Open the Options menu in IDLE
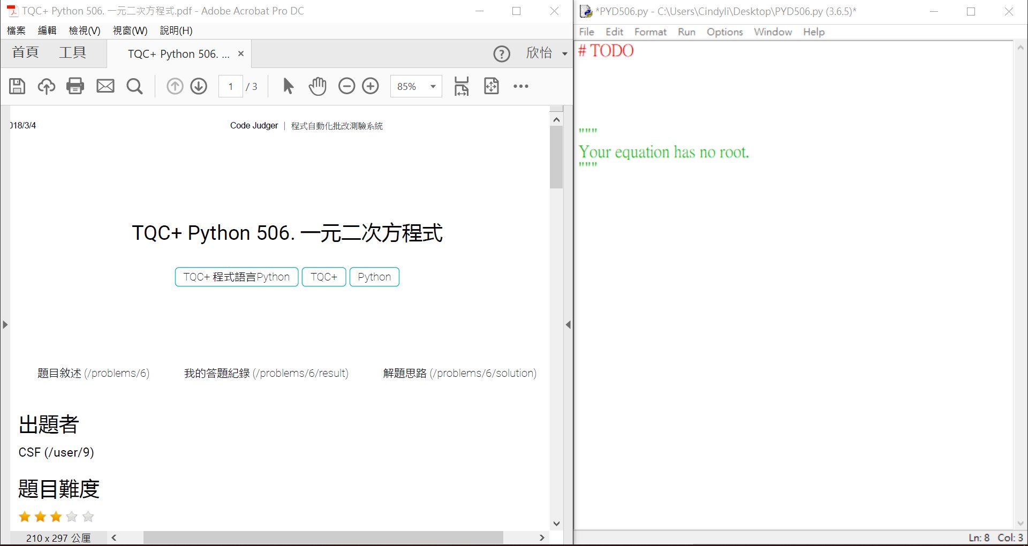 [725, 32]
